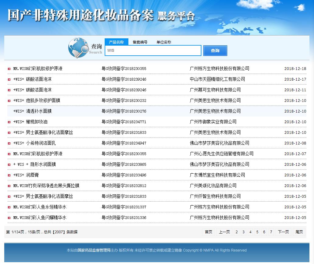This screenshot has height=264, width=314.
Task: Click the red arrow icon beside MR.WISH幻彩肌肽修护原液
Action: (x=9, y=68)
